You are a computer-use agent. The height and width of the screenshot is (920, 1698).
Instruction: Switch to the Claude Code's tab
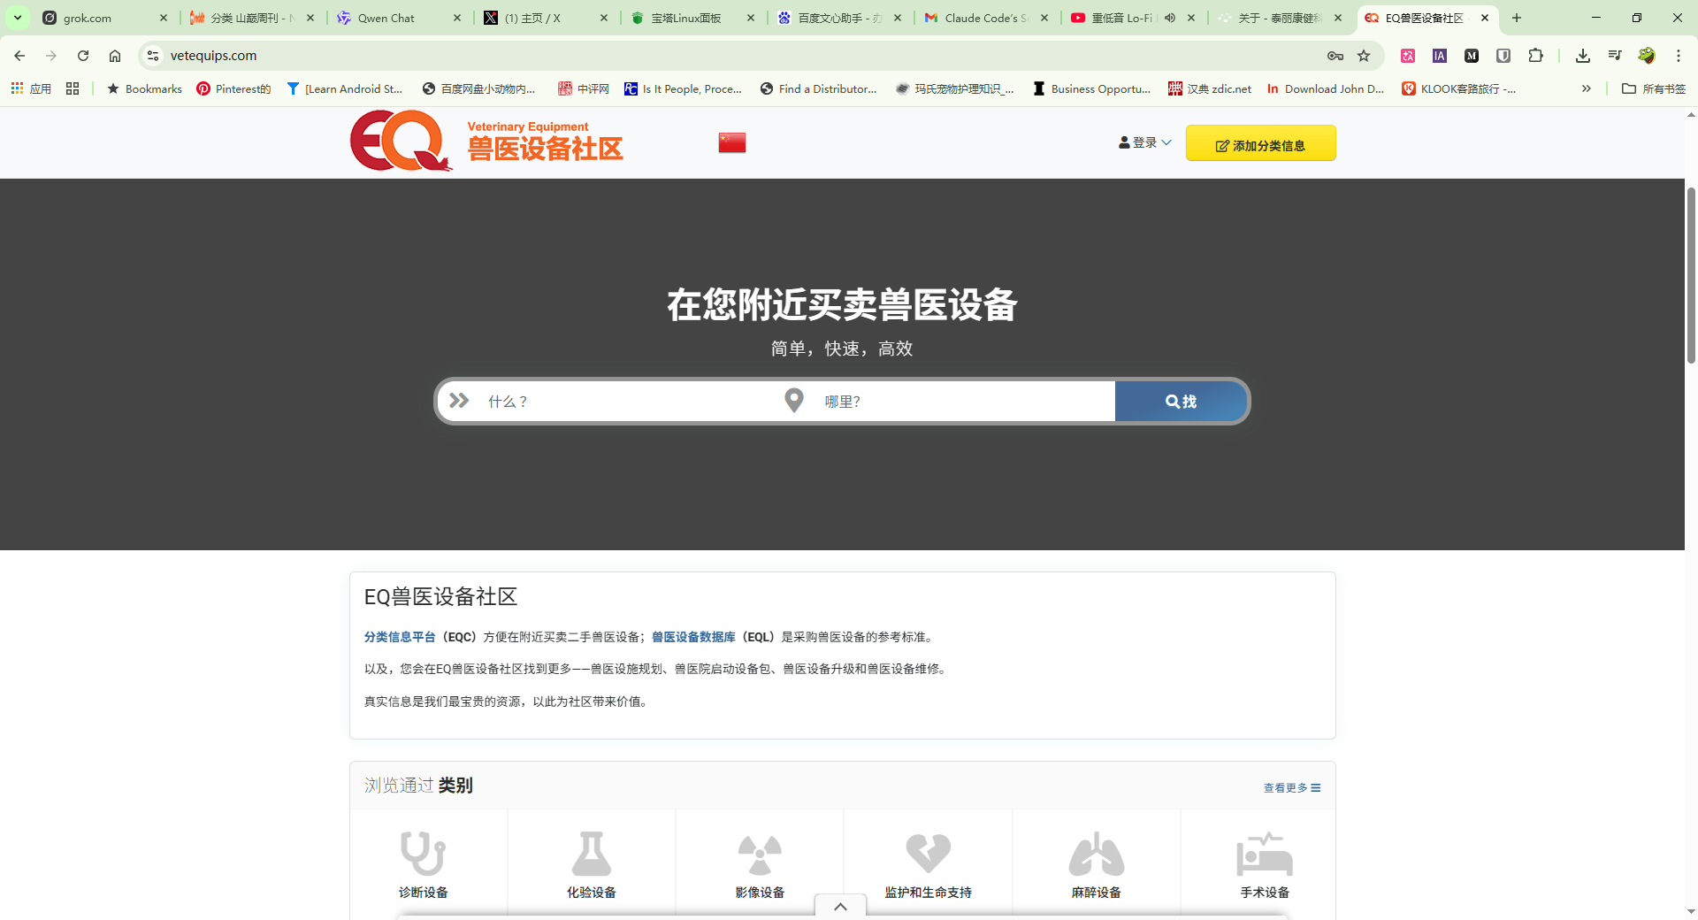coord(982,18)
